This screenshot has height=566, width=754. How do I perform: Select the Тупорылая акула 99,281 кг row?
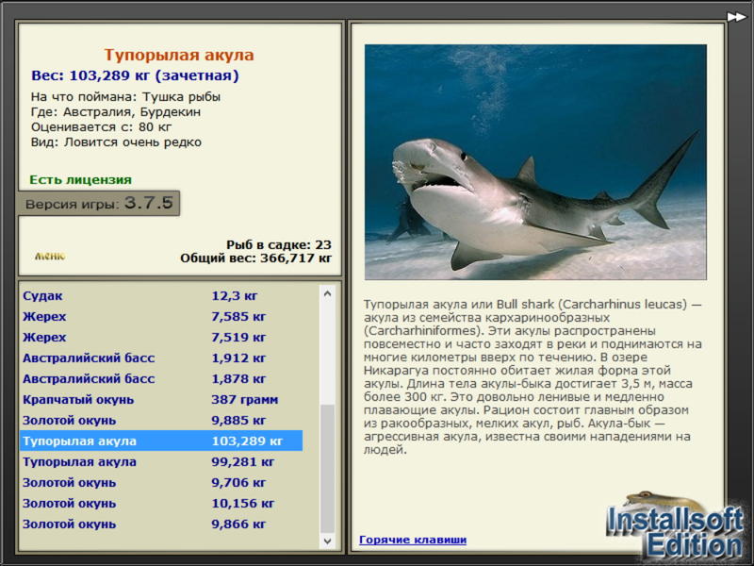pos(161,461)
